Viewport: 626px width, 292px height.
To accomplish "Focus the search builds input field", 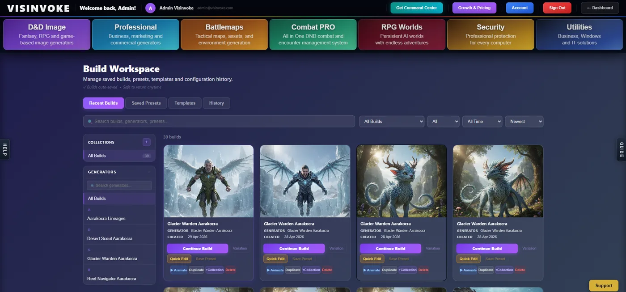I will (x=219, y=121).
